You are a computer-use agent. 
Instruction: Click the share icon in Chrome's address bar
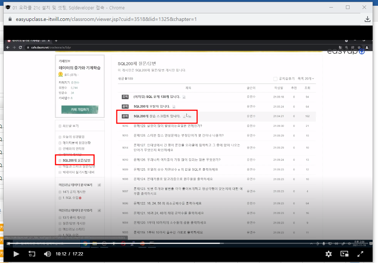click(x=352, y=47)
